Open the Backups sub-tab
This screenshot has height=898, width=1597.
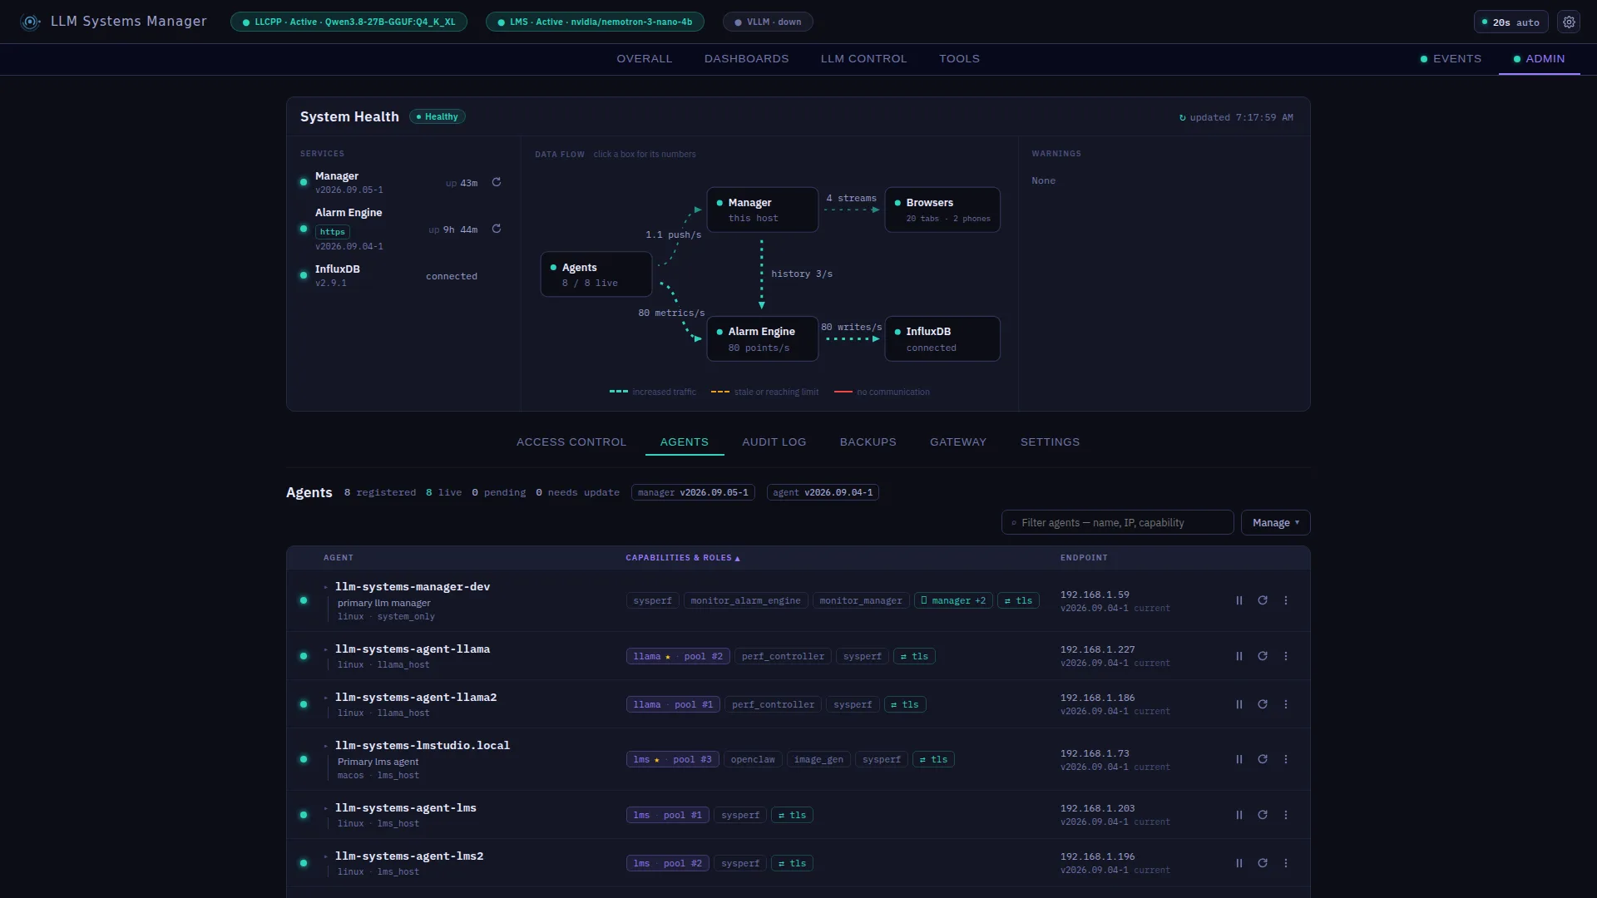(x=868, y=442)
